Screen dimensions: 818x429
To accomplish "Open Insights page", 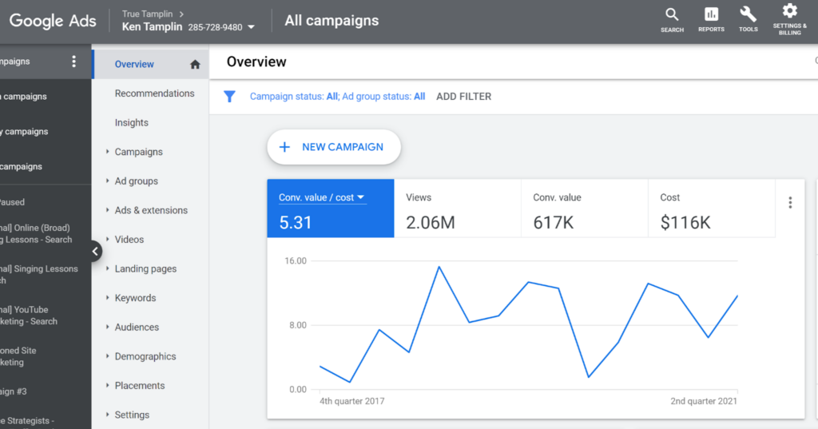I will pyautogui.click(x=132, y=123).
